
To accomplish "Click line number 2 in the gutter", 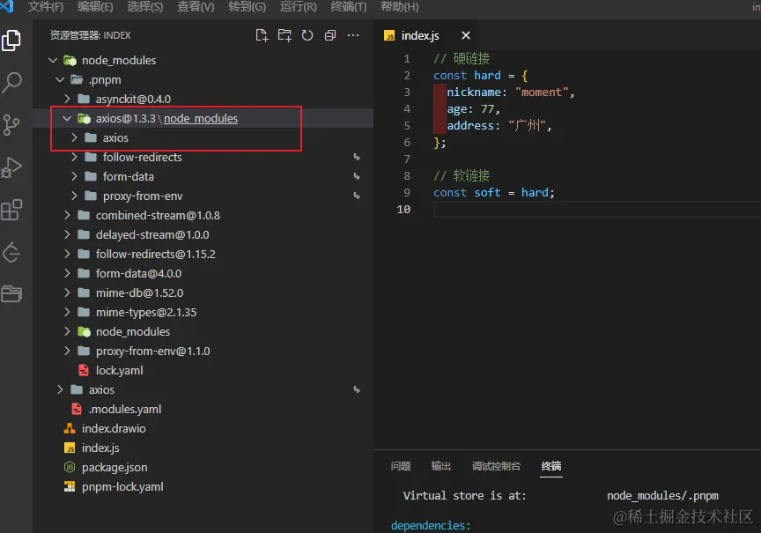I will (x=407, y=76).
